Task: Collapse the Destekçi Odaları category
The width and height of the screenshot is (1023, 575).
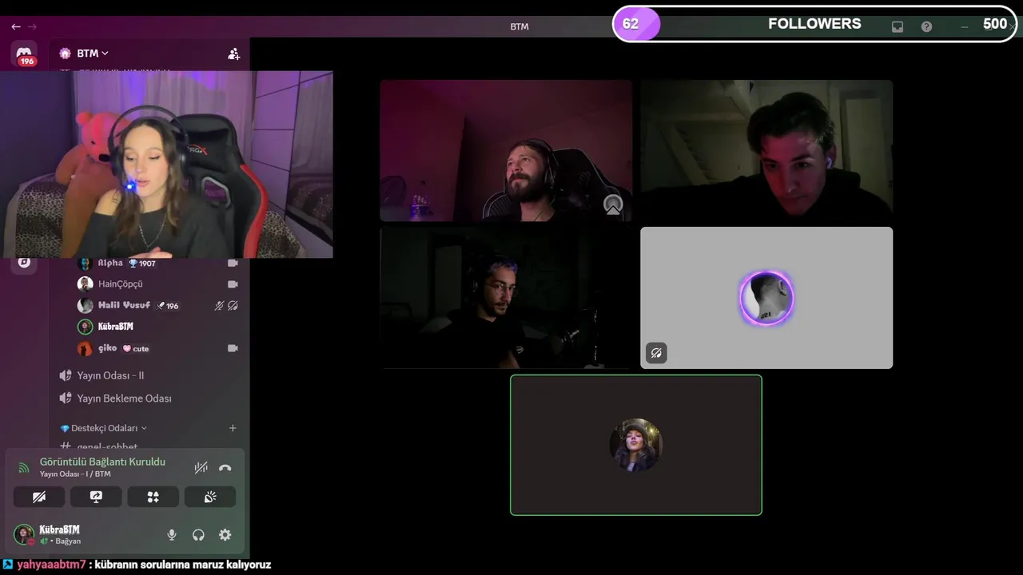Action: click(x=104, y=428)
